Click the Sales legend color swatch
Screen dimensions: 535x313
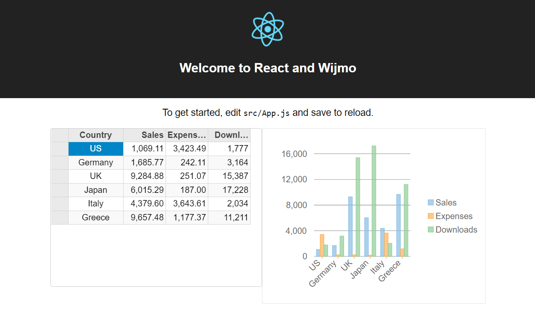(431, 203)
